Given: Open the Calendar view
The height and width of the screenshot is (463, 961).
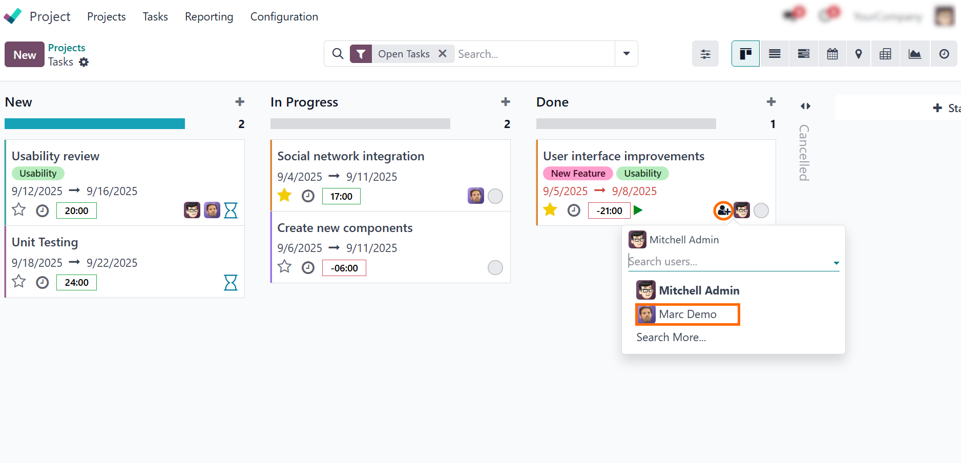Looking at the screenshot, I should pyautogui.click(x=832, y=53).
